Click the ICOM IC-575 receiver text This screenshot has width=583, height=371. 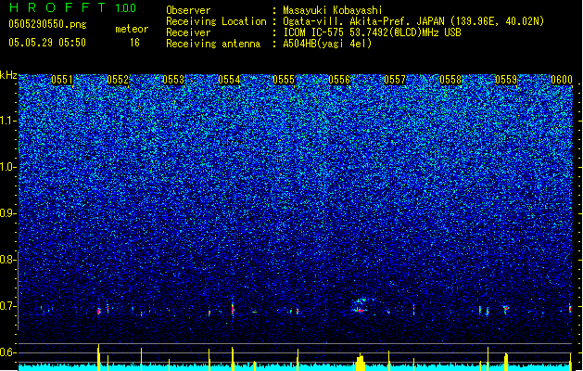(x=373, y=32)
